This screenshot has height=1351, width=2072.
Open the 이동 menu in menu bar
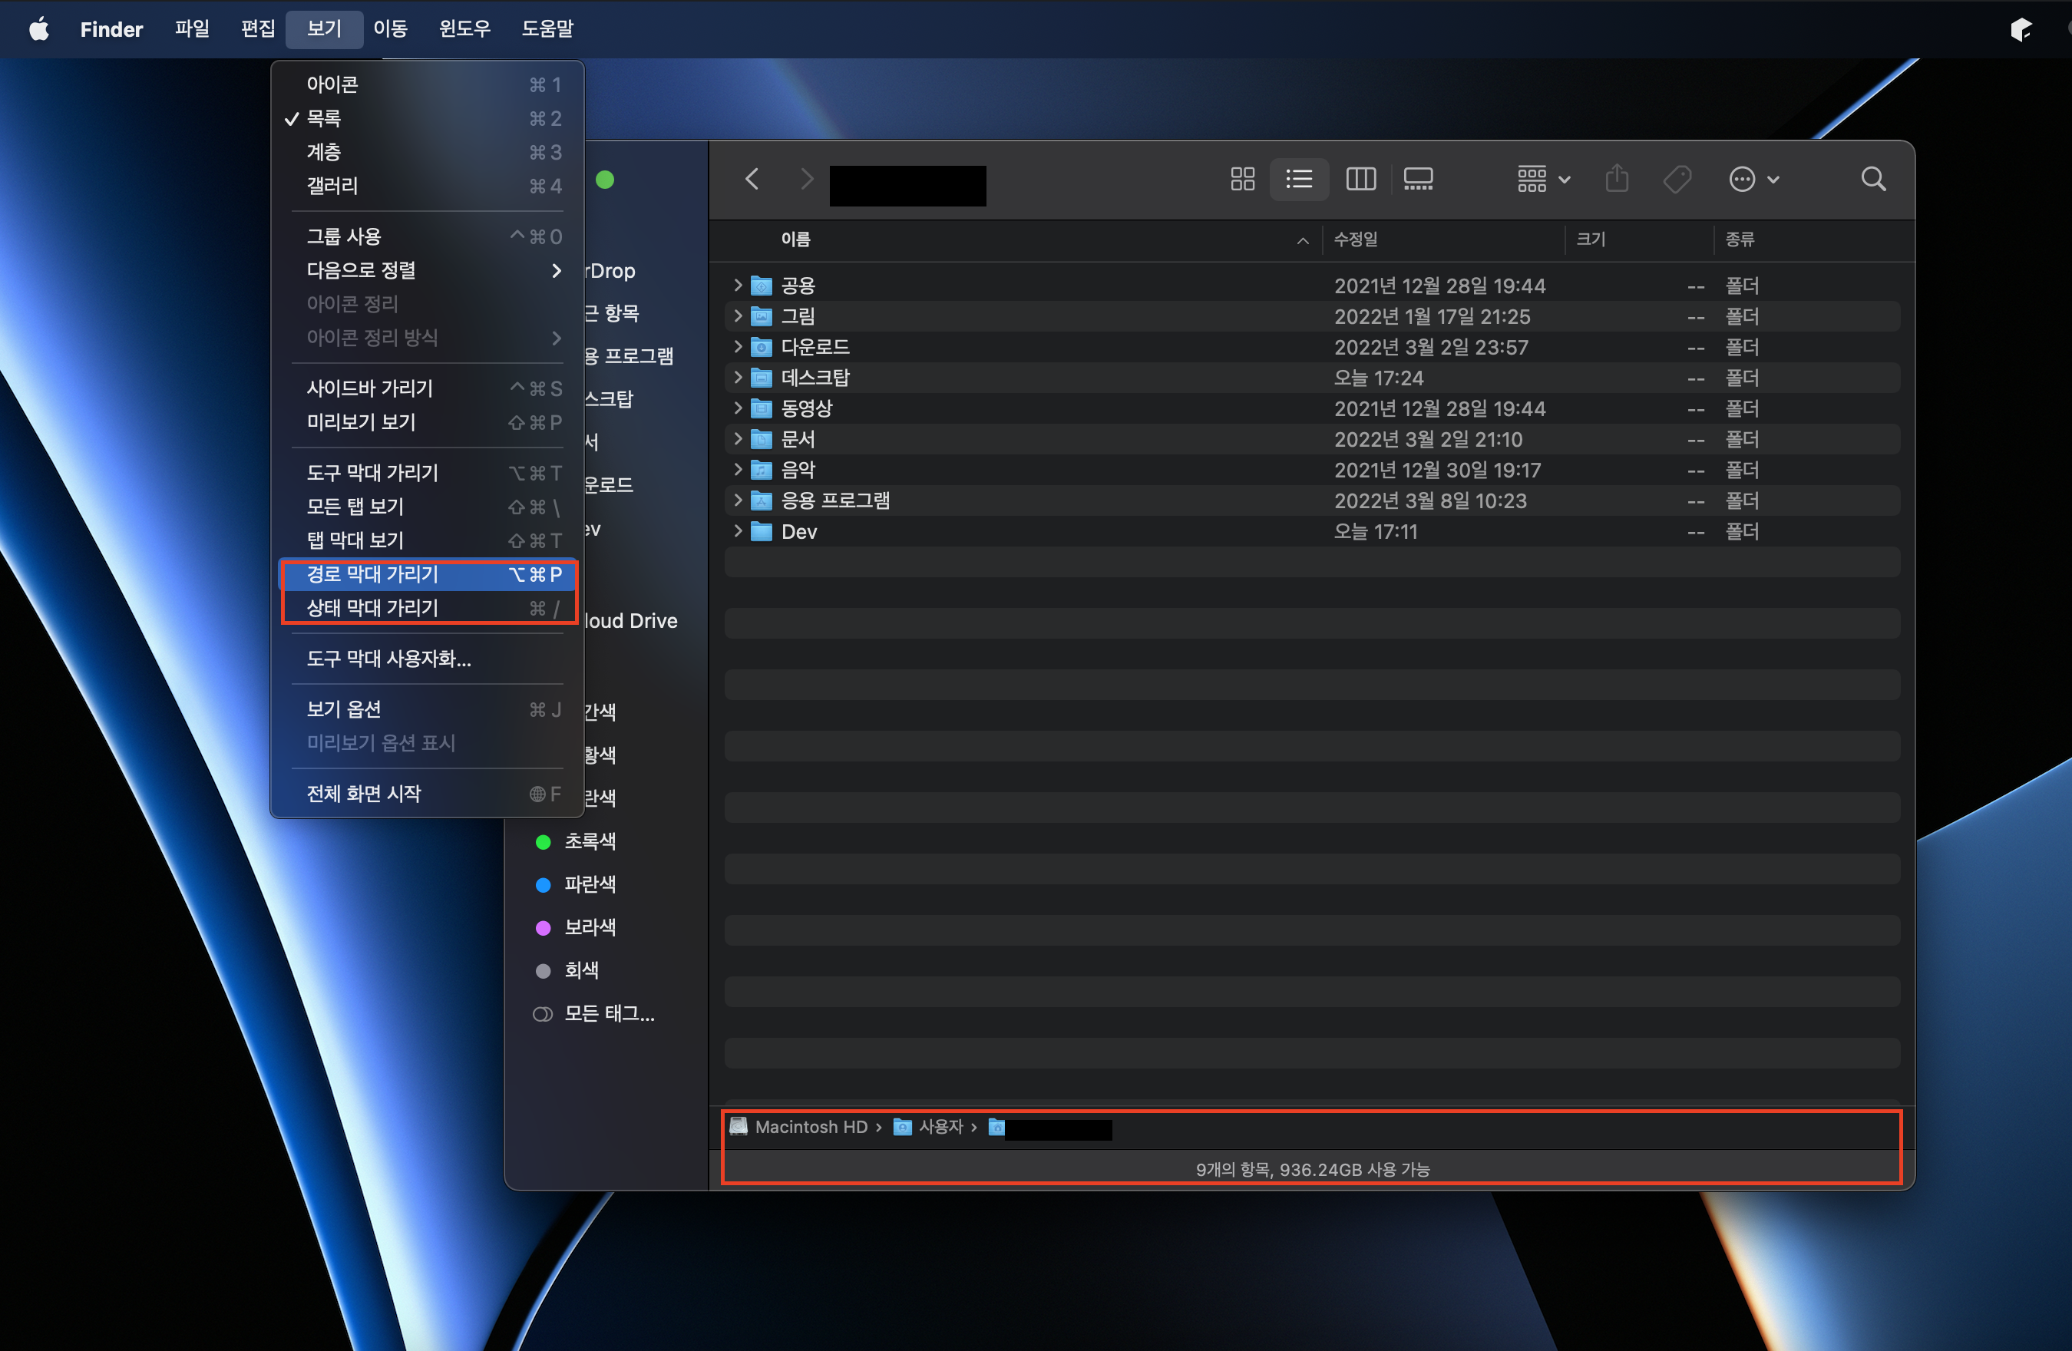389,28
